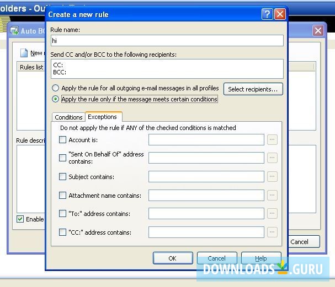The height and width of the screenshot is (287, 335).
Task: Close the Auto BCC window behind
Action: [x=318, y=31]
